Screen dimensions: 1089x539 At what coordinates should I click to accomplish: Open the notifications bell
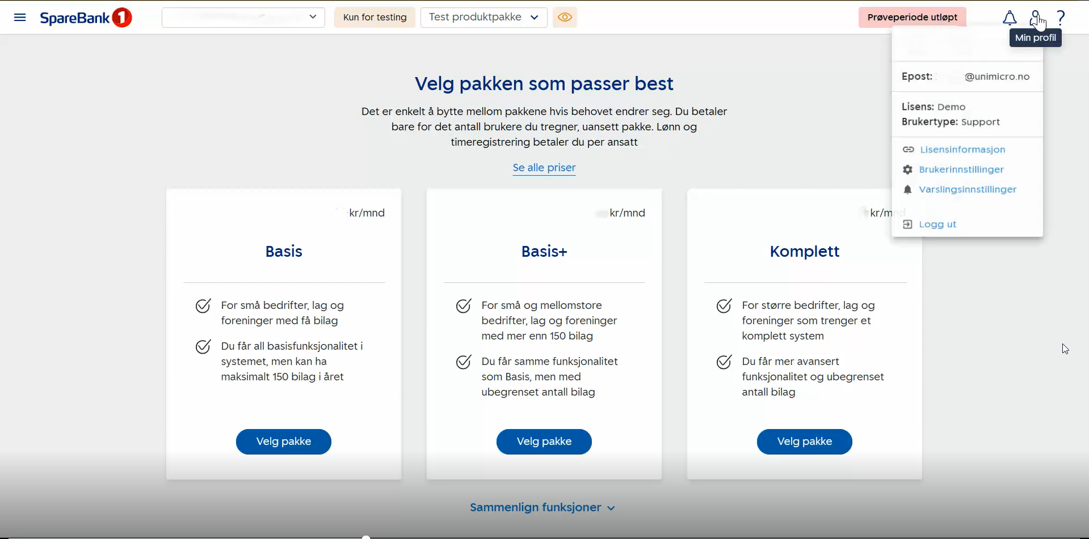point(1010,18)
